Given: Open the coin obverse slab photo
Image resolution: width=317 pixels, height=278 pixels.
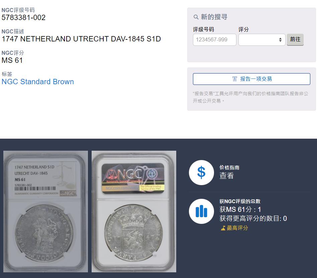Looking at the screenshot, I should (x=46, y=211).
